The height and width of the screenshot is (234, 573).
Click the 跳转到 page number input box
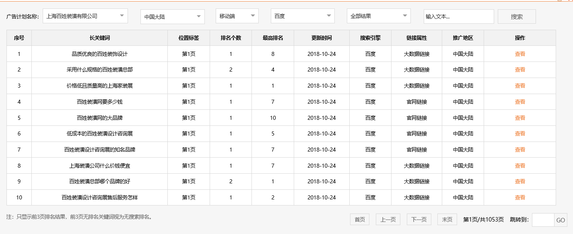(x=544, y=219)
